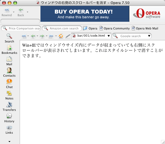Open the Rewind dropdown arrow in the top toolbar
The width and height of the screenshot is (165, 144).
[x=14, y=12]
